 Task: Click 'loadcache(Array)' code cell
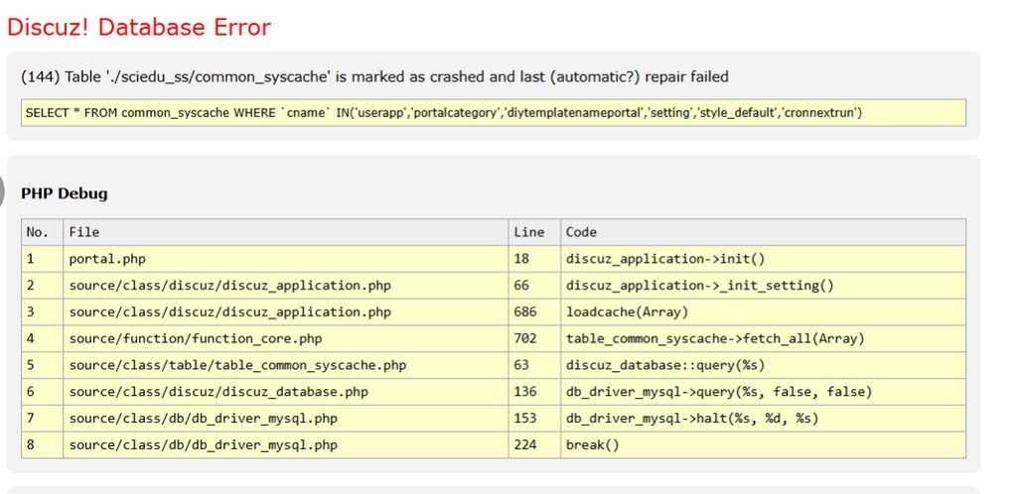[764, 312]
